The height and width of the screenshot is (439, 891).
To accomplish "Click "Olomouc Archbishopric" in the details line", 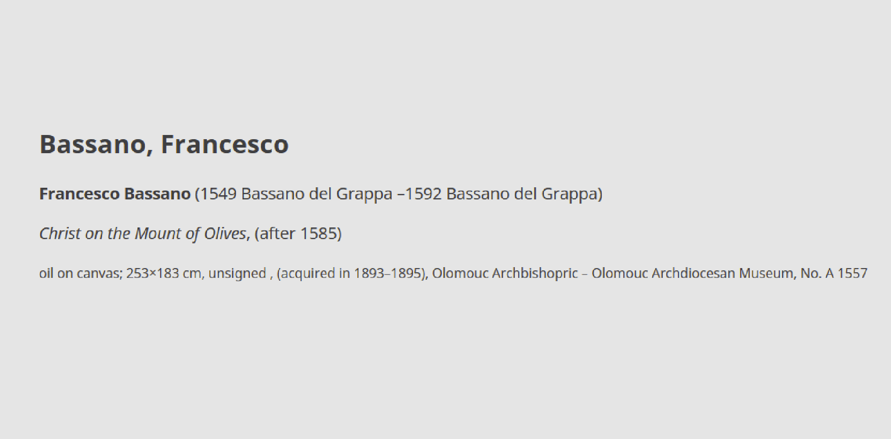I will (x=505, y=273).
